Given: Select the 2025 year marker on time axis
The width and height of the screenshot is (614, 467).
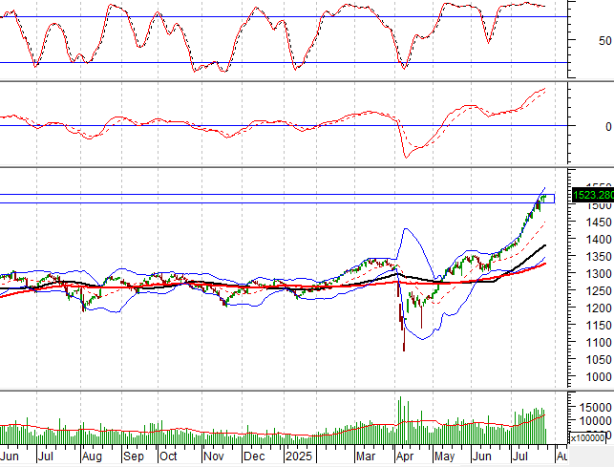Looking at the screenshot, I should click(298, 457).
